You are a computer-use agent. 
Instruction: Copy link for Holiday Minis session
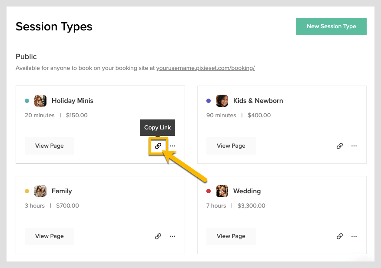tap(158, 146)
